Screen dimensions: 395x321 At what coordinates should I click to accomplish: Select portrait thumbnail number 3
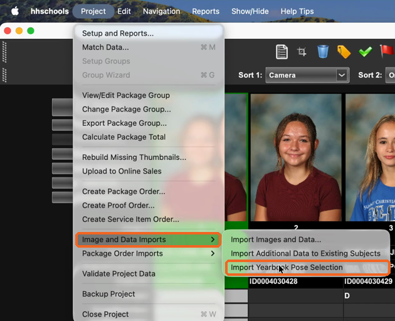pyautogui.click(x=370, y=157)
